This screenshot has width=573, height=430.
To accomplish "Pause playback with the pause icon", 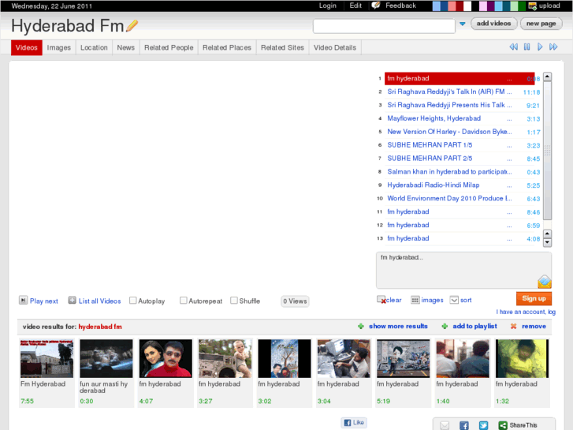I will (526, 47).
